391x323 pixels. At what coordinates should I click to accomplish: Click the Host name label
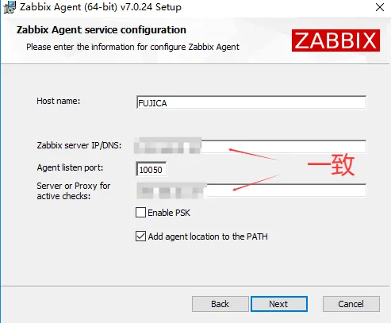tap(59, 101)
